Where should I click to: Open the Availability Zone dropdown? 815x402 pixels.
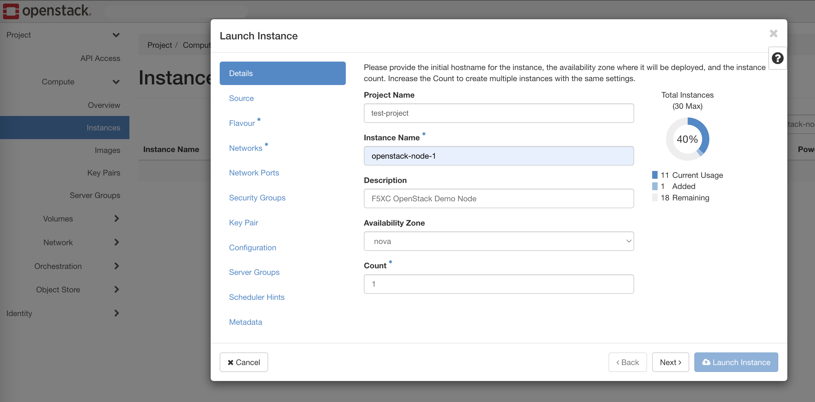pyautogui.click(x=499, y=241)
